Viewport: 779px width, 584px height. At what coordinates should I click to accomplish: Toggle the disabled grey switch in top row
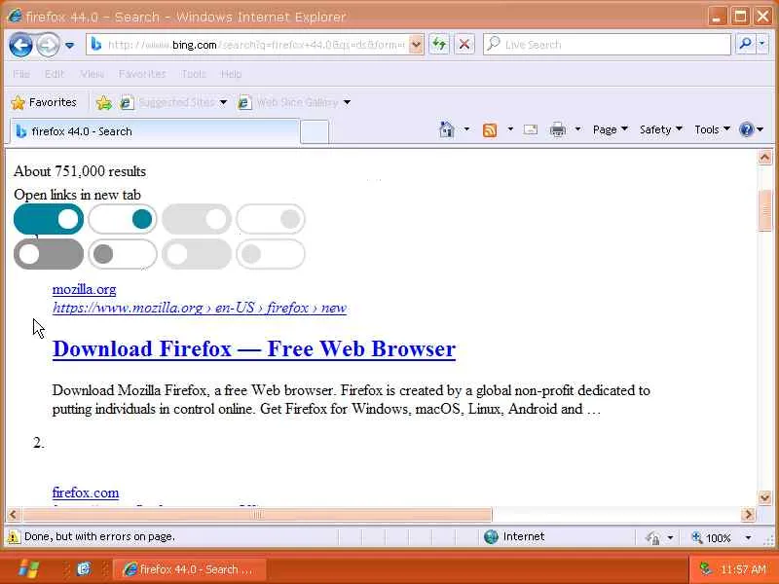[x=197, y=219]
